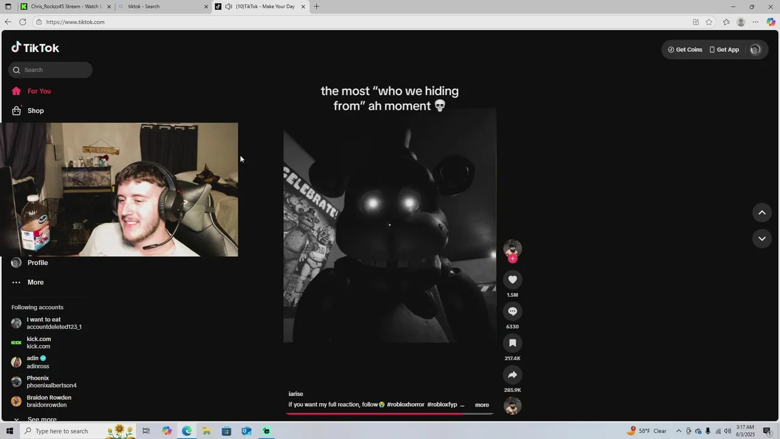Open creator avatar above the like button

(512, 248)
